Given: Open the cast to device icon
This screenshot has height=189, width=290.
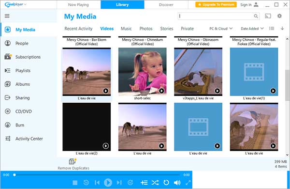Looking at the screenshot, I should [268, 16].
